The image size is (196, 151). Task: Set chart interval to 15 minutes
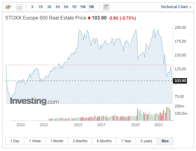pos(41,7)
